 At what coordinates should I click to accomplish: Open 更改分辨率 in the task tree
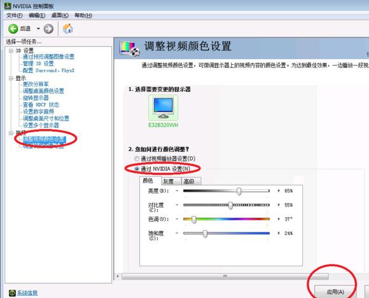pos(36,84)
